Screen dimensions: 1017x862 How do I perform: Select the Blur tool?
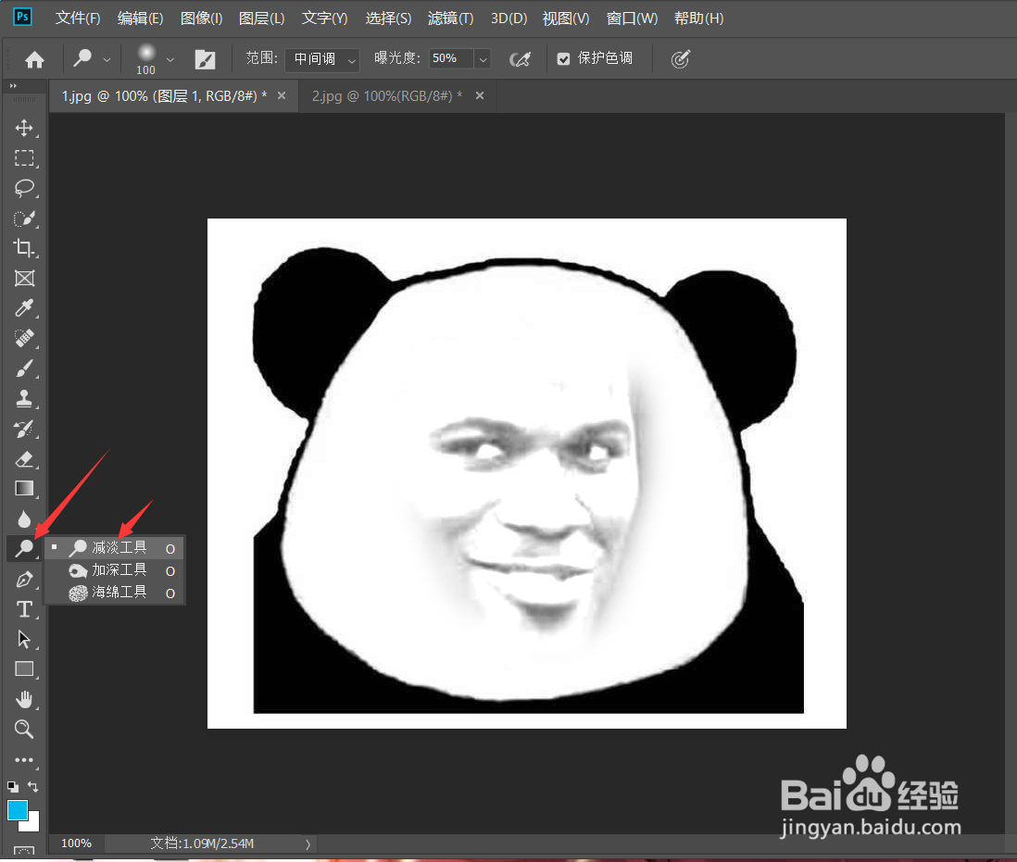25,518
